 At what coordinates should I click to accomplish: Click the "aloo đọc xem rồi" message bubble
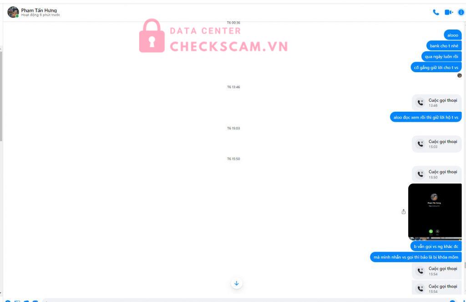(x=425, y=117)
